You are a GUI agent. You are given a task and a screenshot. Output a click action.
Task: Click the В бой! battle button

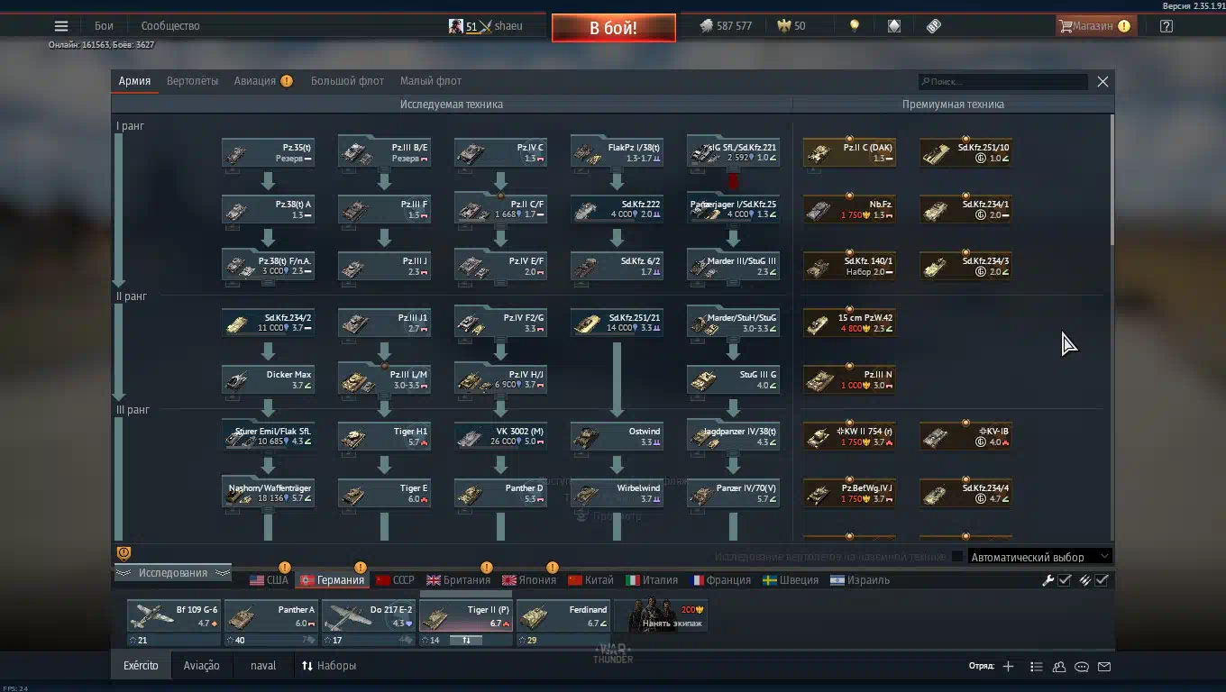pyautogui.click(x=613, y=28)
